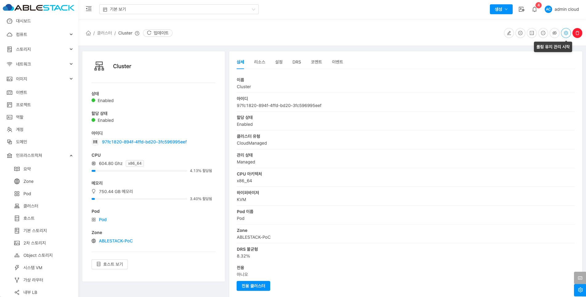Click the CPU allocation progress bar
This screenshot has width=586, height=297.
139,171
